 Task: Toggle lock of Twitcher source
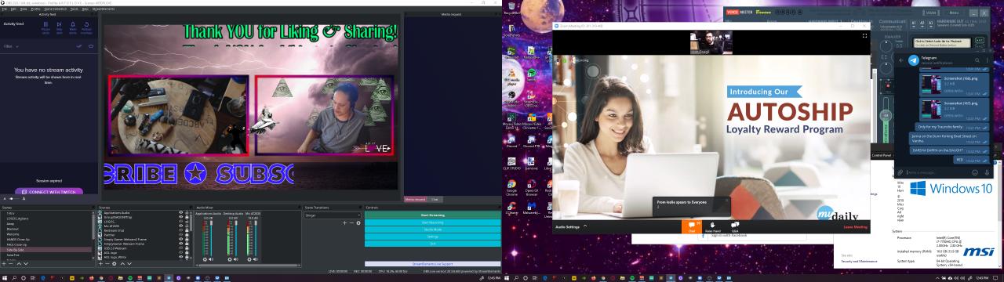tap(187, 235)
